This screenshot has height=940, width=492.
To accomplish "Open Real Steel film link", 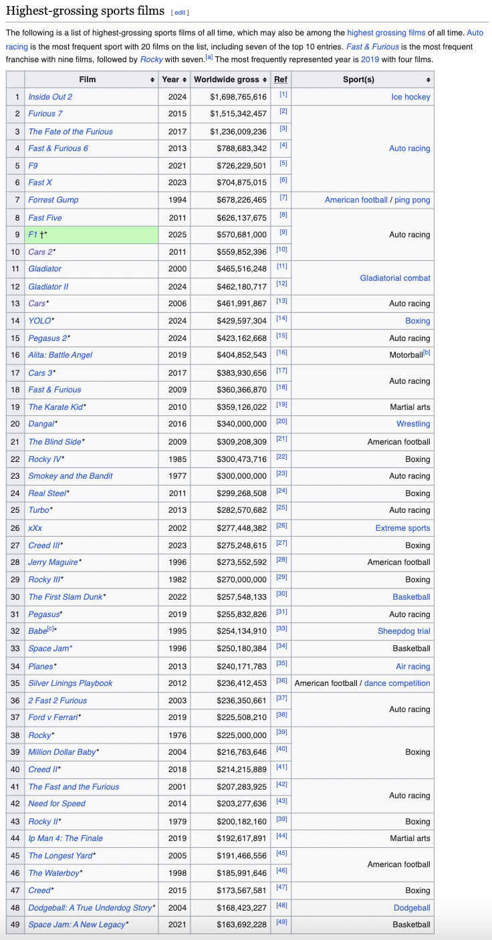I will 47,493.
